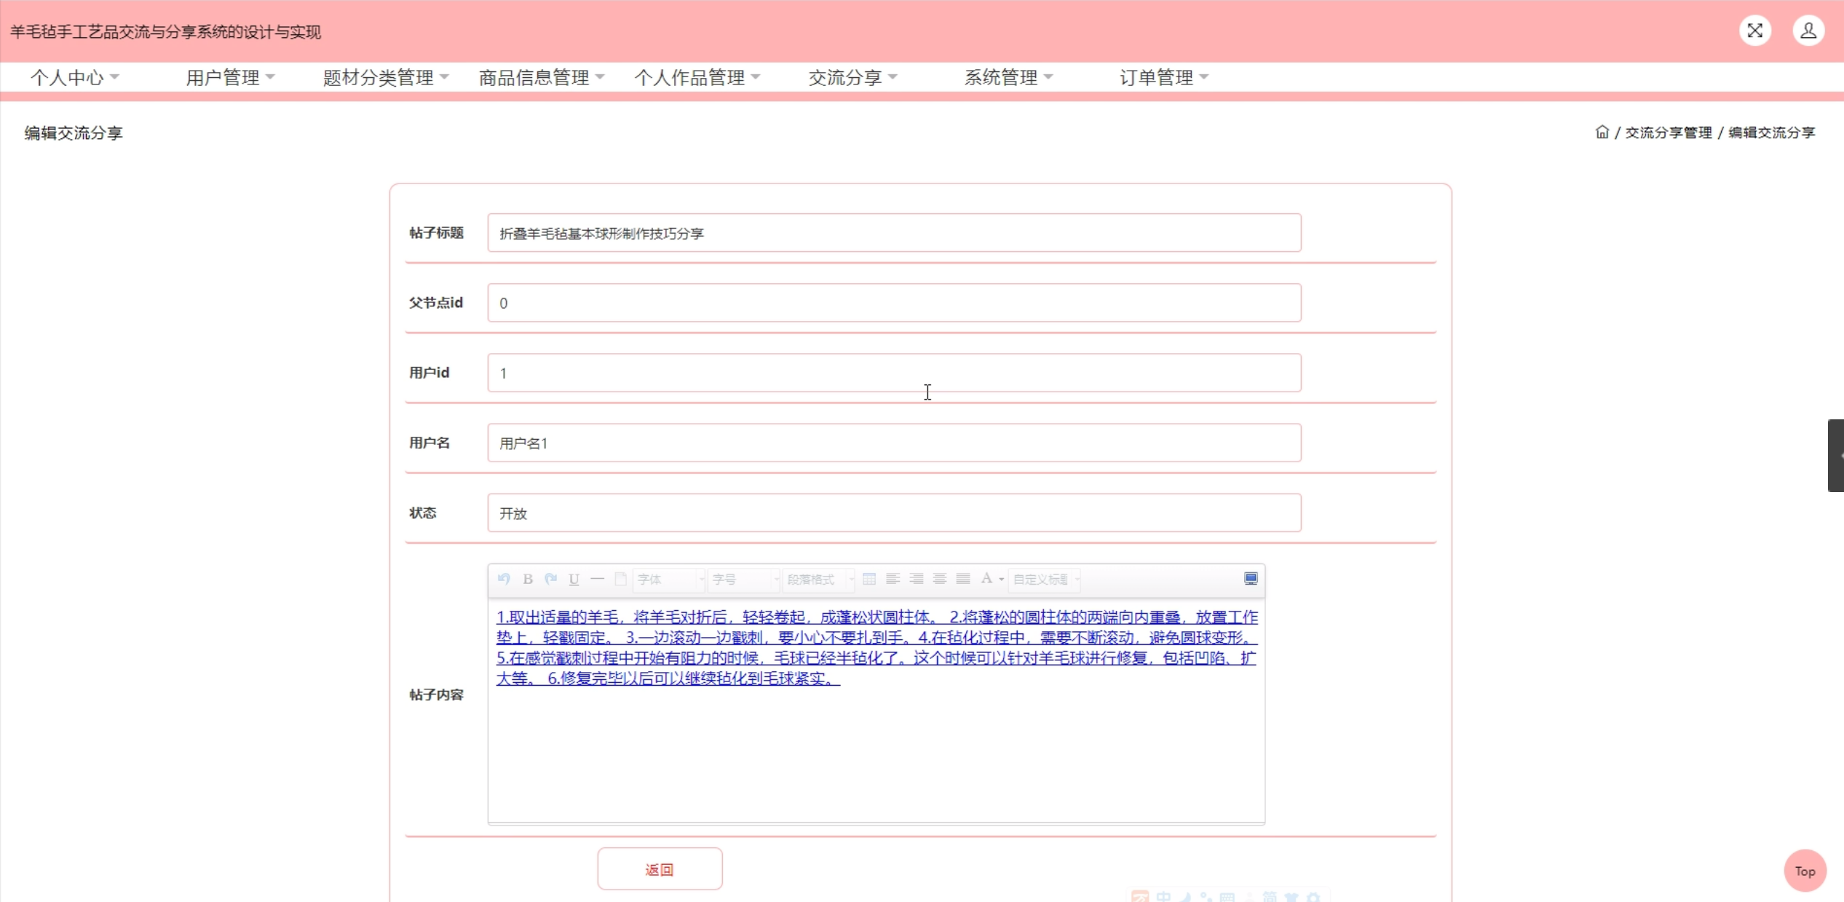Image resolution: width=1844 pixels, height=902 pixels.
Task: Toggle justify alignment in editor toolbar
Action: click(963, 579)
